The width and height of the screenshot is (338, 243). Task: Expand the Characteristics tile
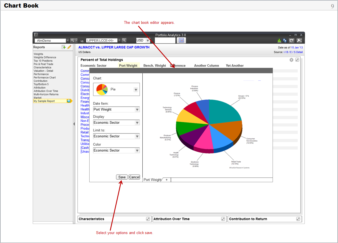point(148,219)
